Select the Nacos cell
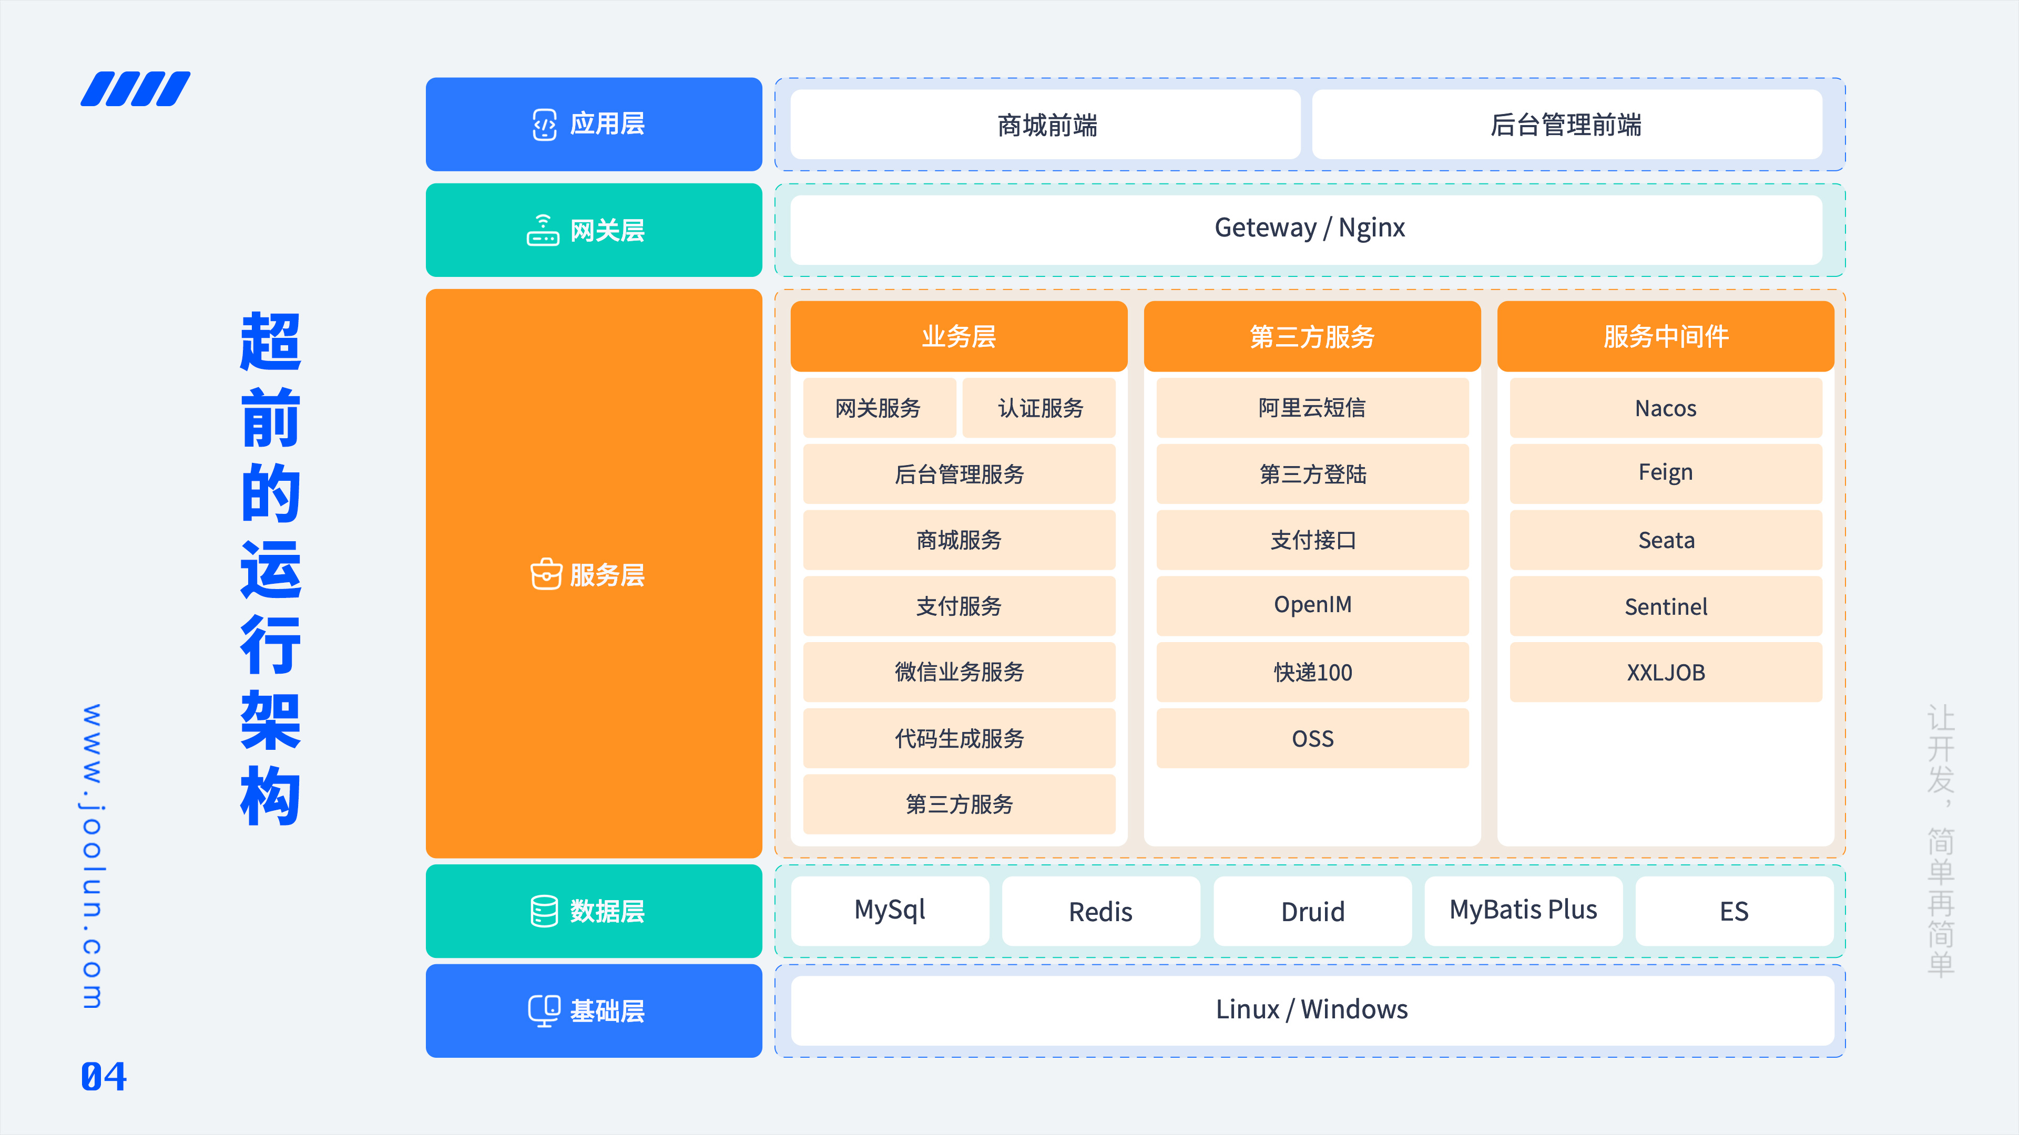Viewport: 2019px width, 1135px height. pyautogui.click(x=1666, y=408)
